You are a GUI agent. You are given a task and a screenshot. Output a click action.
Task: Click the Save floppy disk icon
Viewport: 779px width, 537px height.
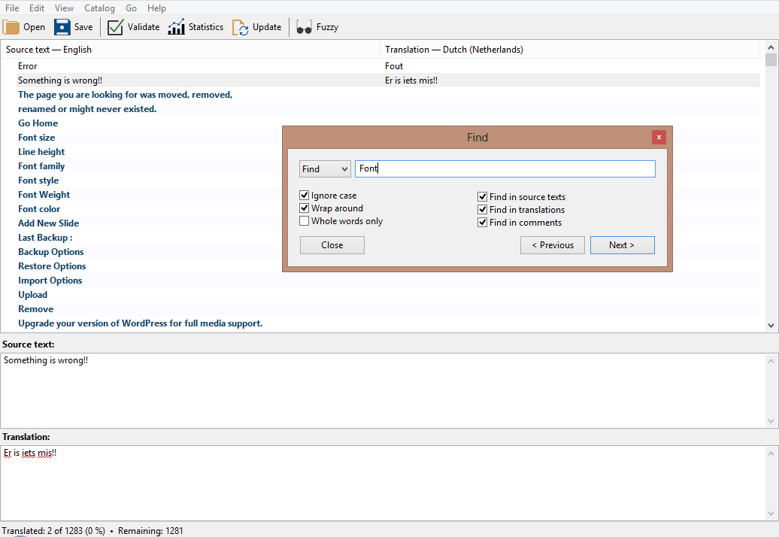tap(62, 27)
